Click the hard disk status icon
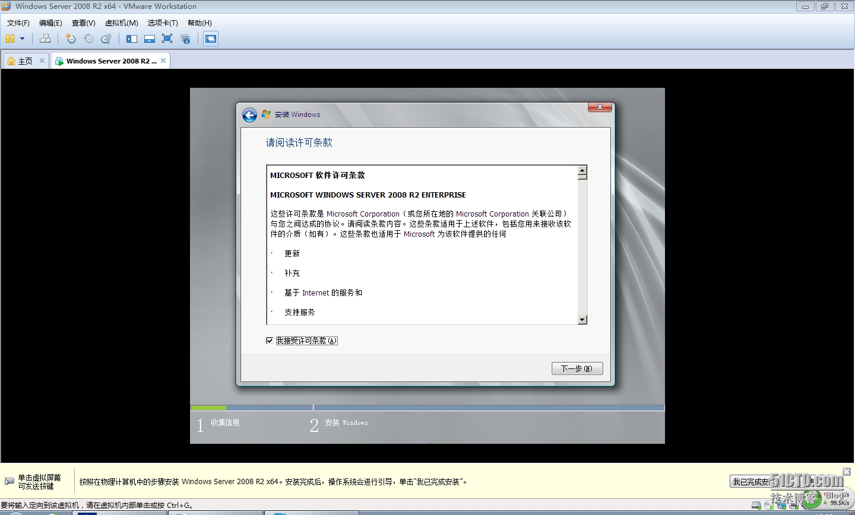855x515 pixels. click(x=756, y=506)
